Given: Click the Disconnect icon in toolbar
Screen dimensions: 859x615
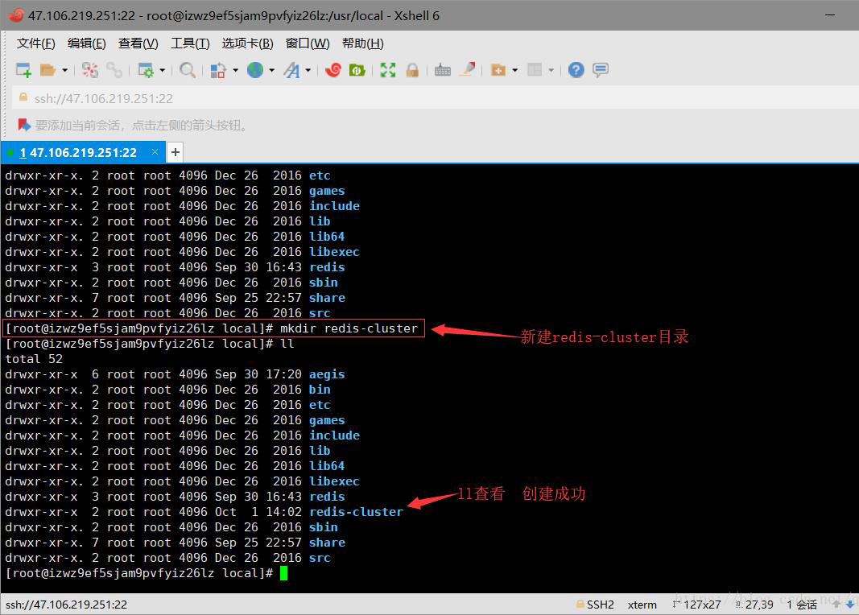Looking at the screenshot, I should pyautogui.click(x=90, y=70).
